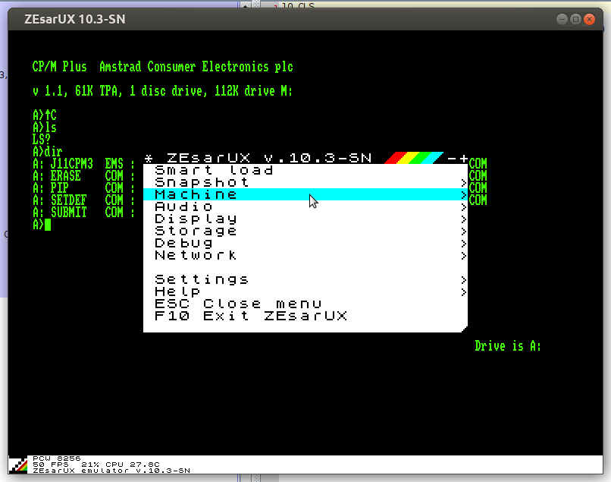Maximize the ZEsarUX window
This screenshot has height=482, width=611.
pos(575,19)
